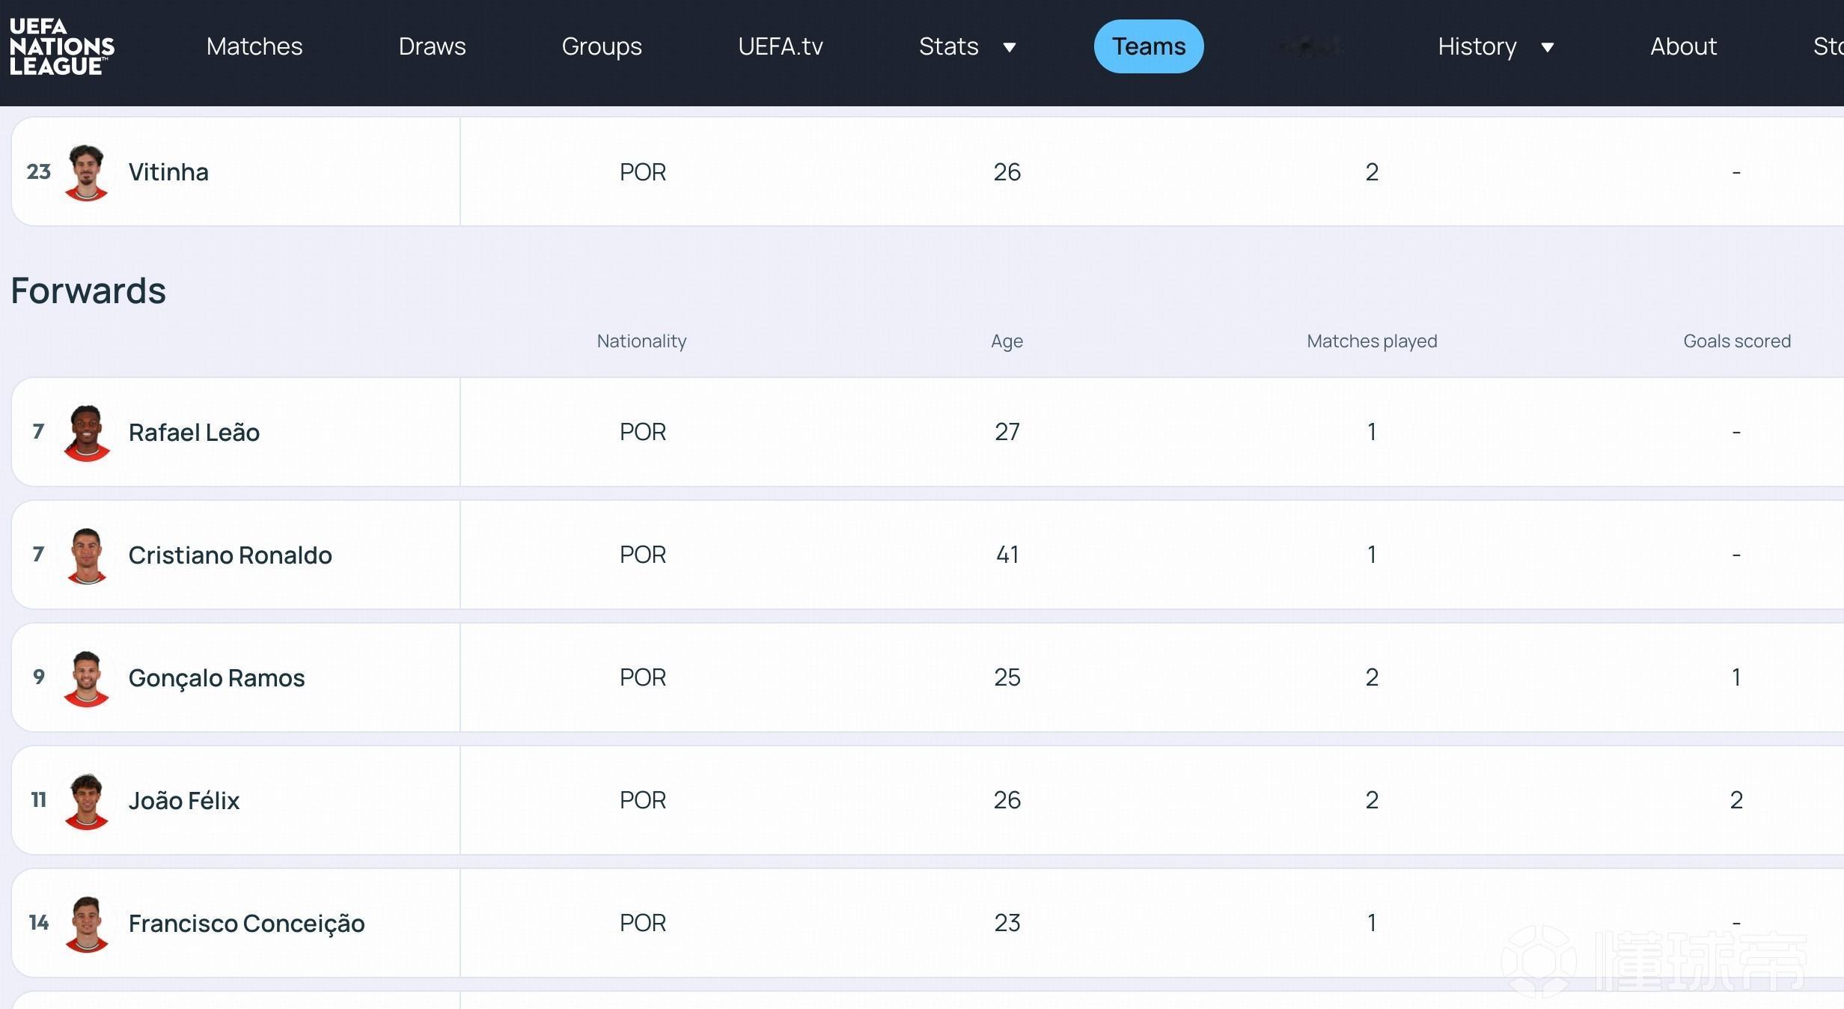
Task: Go to the Draws section
Action: pos(432,46)
